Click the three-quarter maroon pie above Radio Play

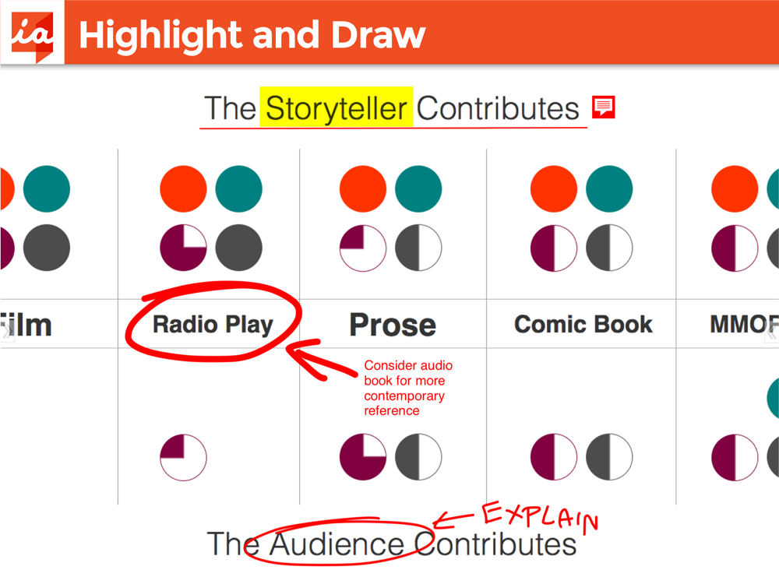[x=183, y=248]
